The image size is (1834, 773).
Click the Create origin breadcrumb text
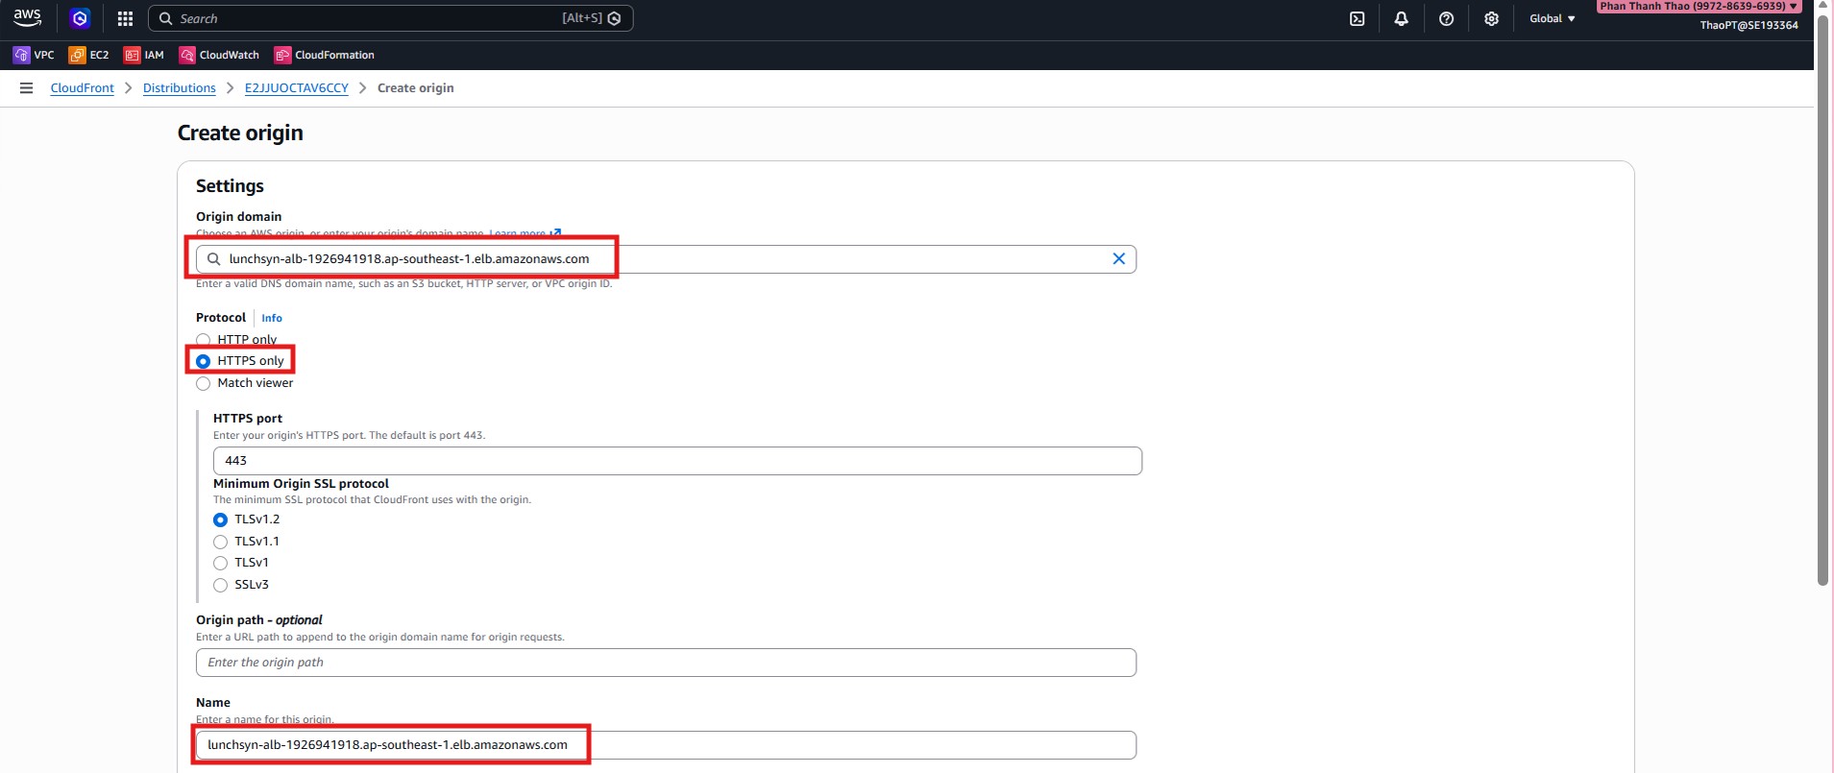(x=415, y=87)
